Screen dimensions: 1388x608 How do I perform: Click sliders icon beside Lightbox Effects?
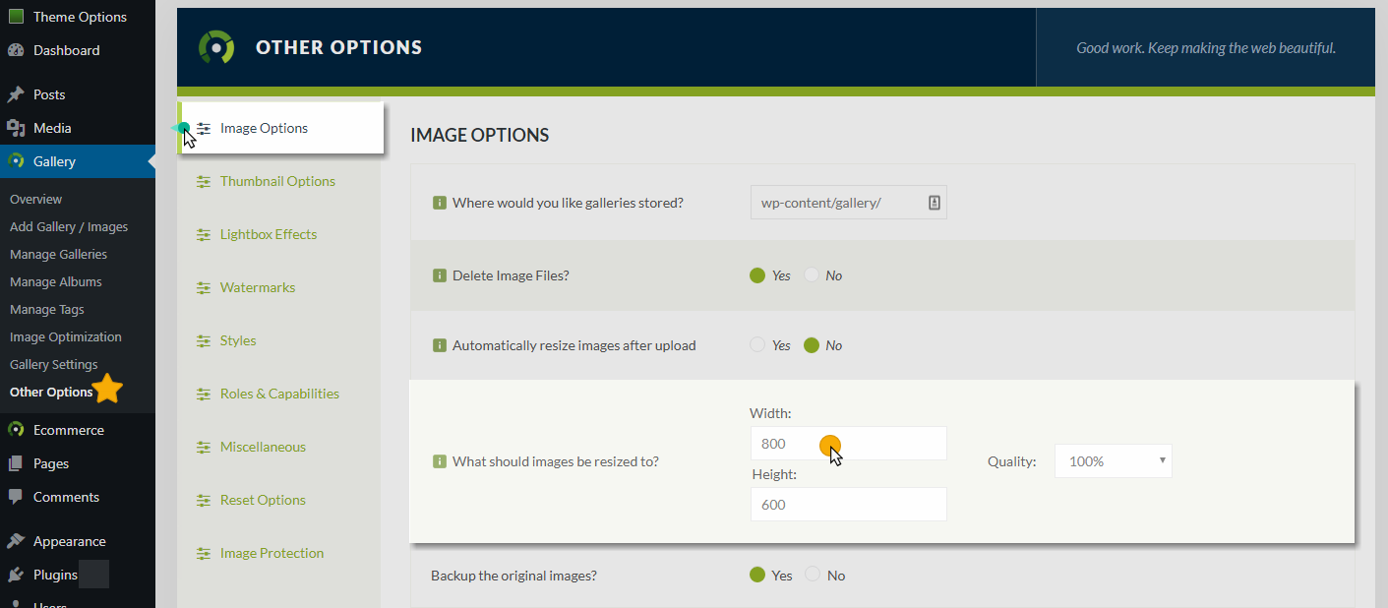(204, 234)
